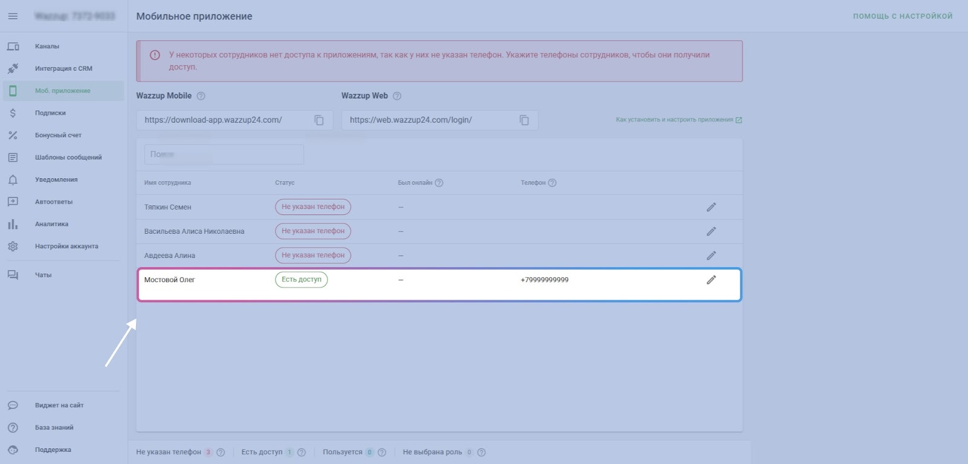Copy the Wazzup Mobile download link
The width and height of the screenshot is (968, 464).
click(x=319, y=120)
